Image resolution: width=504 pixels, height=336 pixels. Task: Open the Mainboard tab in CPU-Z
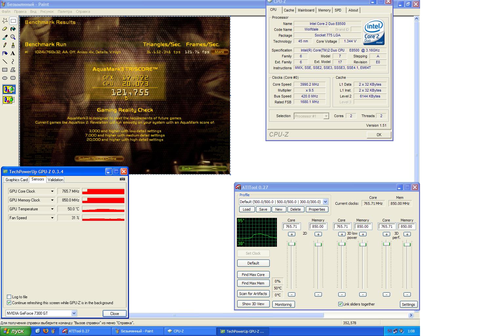click(x=306, y=10)
